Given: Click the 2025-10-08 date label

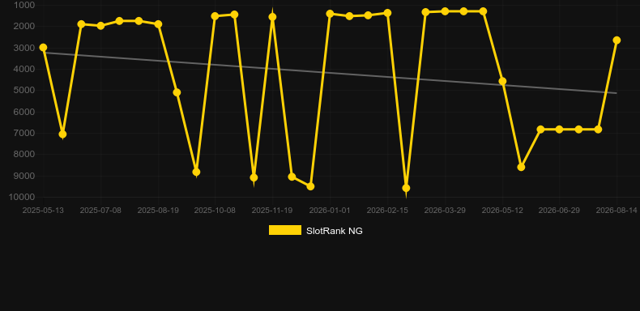Looking at the screenshot, I should [x=215, y=211].
